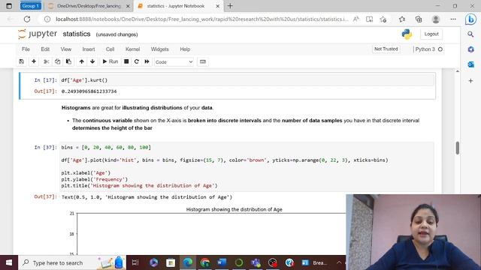Restart kernel and run all fast-forward icon
481x270 pixels.
tap(147, 61)
